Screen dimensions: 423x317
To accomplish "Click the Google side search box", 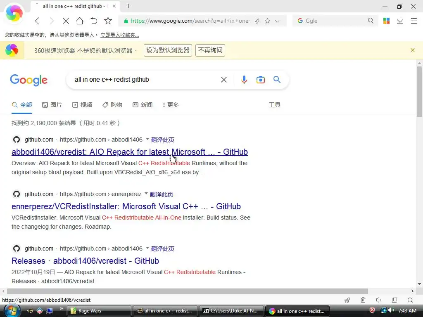I will pyautogui.click(x=335, y=21).
